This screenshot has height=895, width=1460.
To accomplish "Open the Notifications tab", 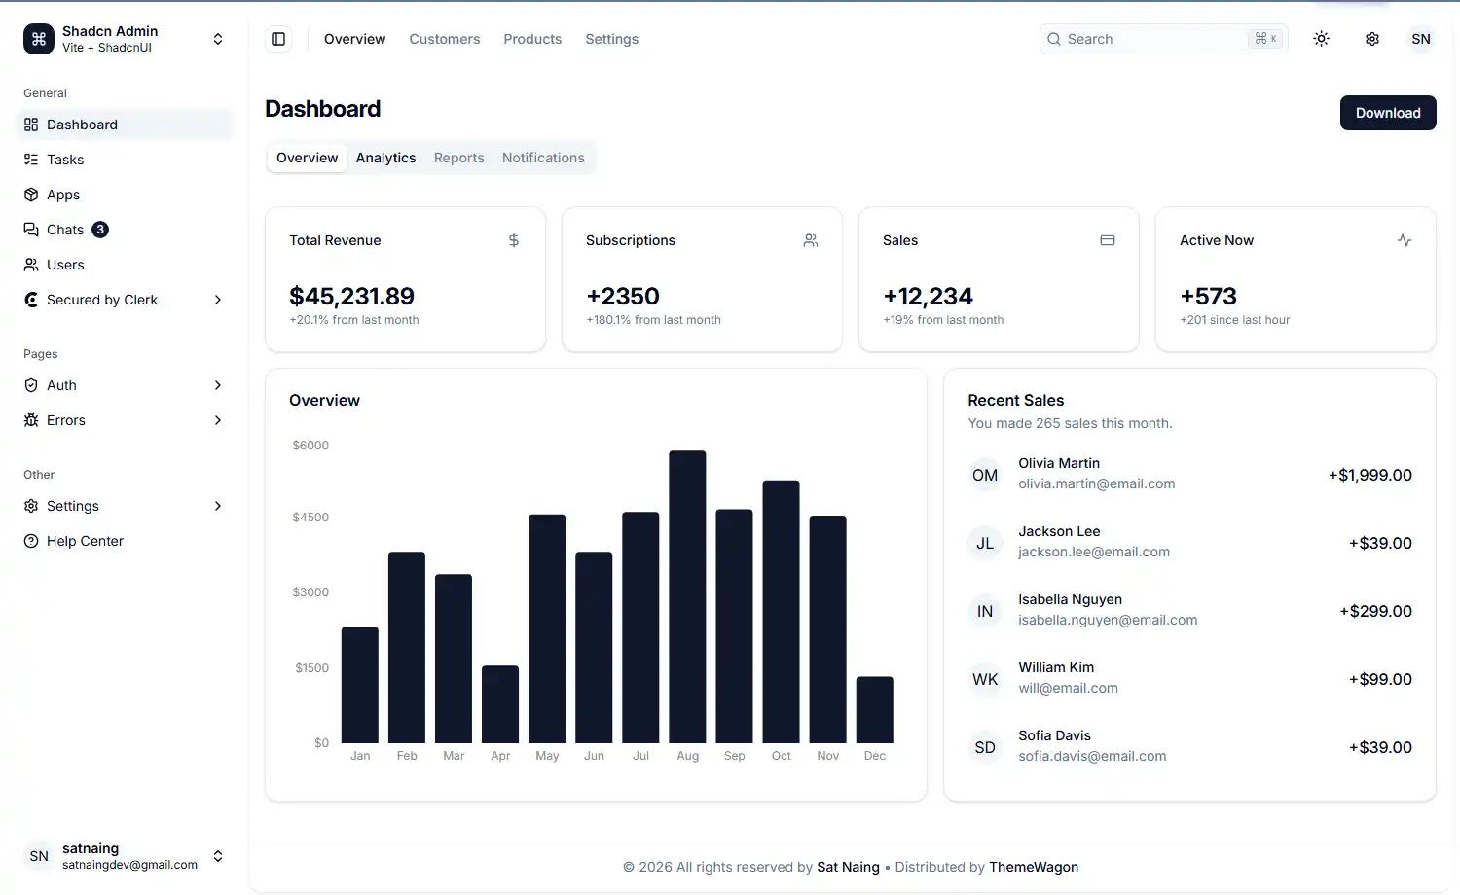I will (x=543, y=158).
